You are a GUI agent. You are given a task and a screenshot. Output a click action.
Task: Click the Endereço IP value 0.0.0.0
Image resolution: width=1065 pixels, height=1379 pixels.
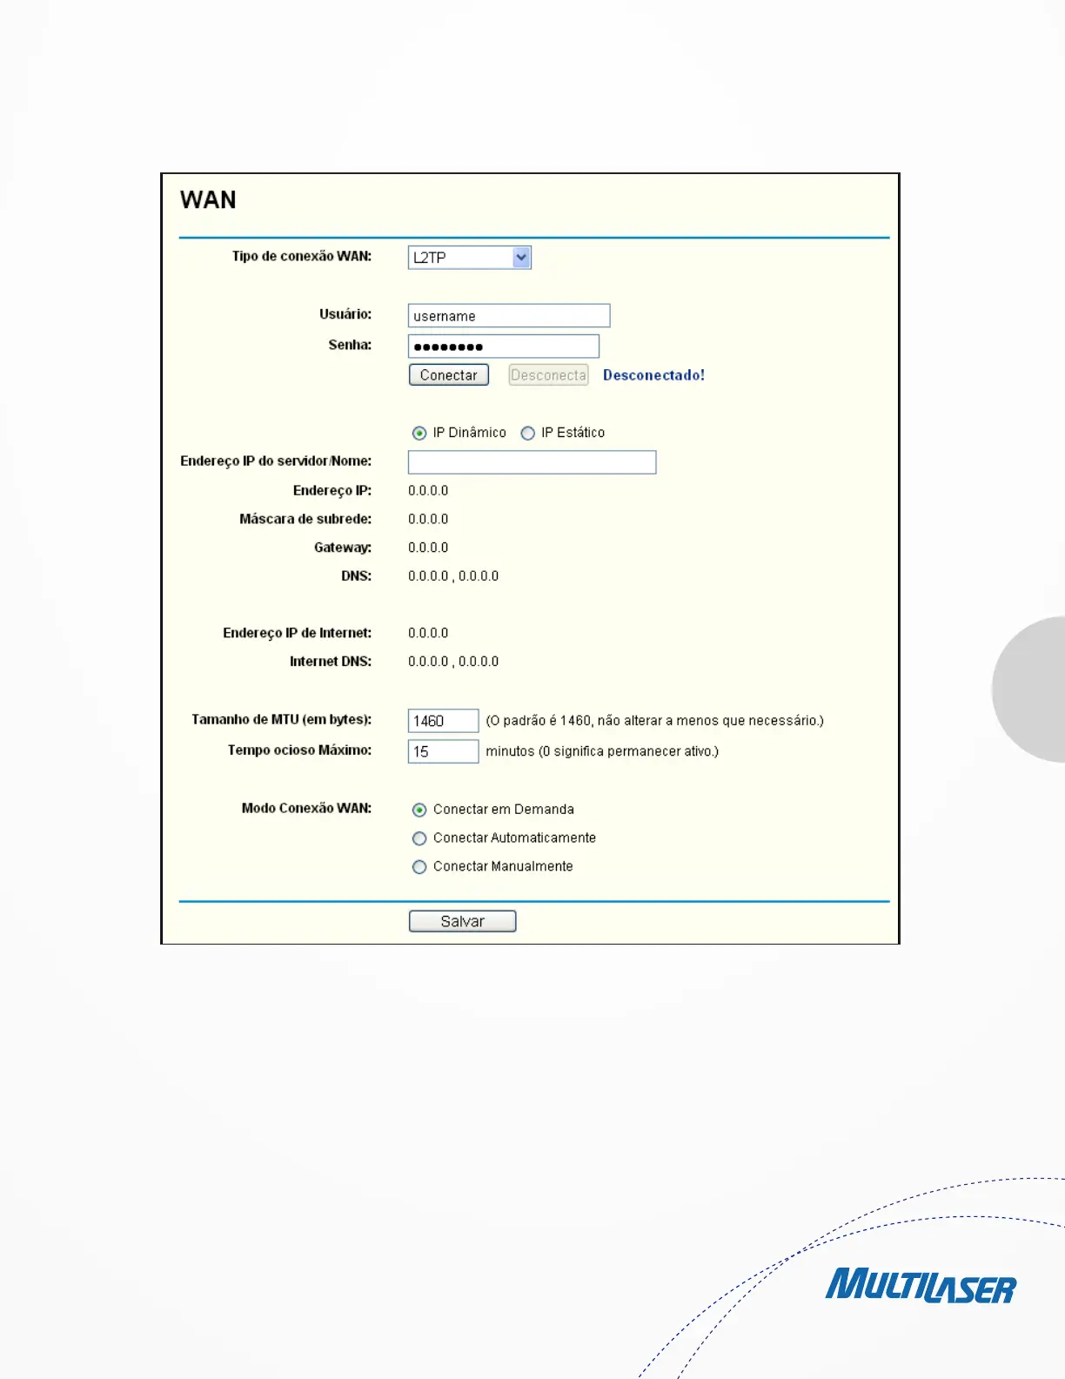click(428, 491)
